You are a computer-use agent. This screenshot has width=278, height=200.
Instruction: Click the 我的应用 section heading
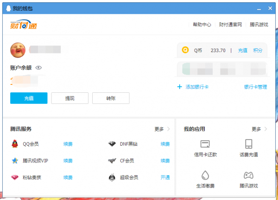coord(194,129)
